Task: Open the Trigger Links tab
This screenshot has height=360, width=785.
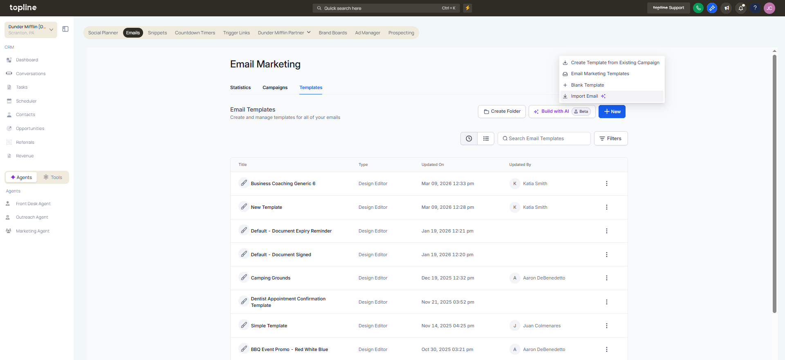Action: click(236, 33)
